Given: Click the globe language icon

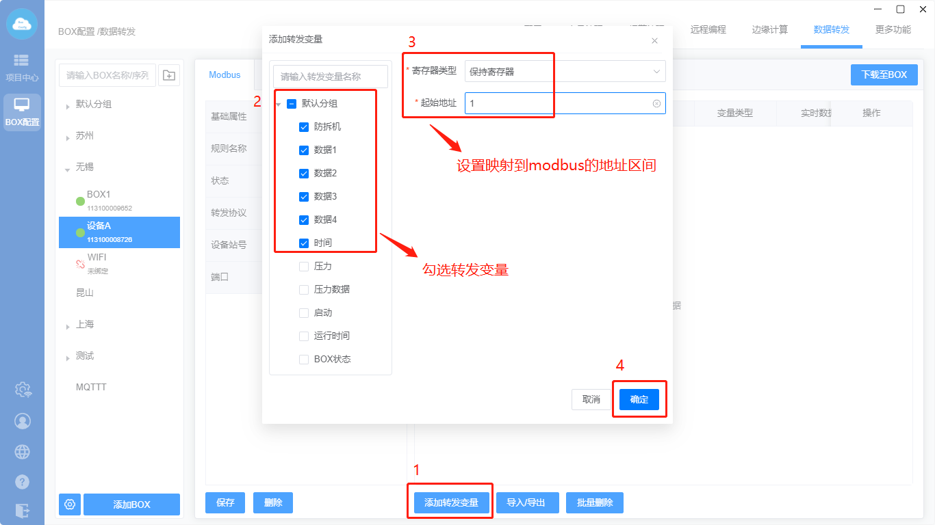Looking at the screenshot, I should pos(23,451).
